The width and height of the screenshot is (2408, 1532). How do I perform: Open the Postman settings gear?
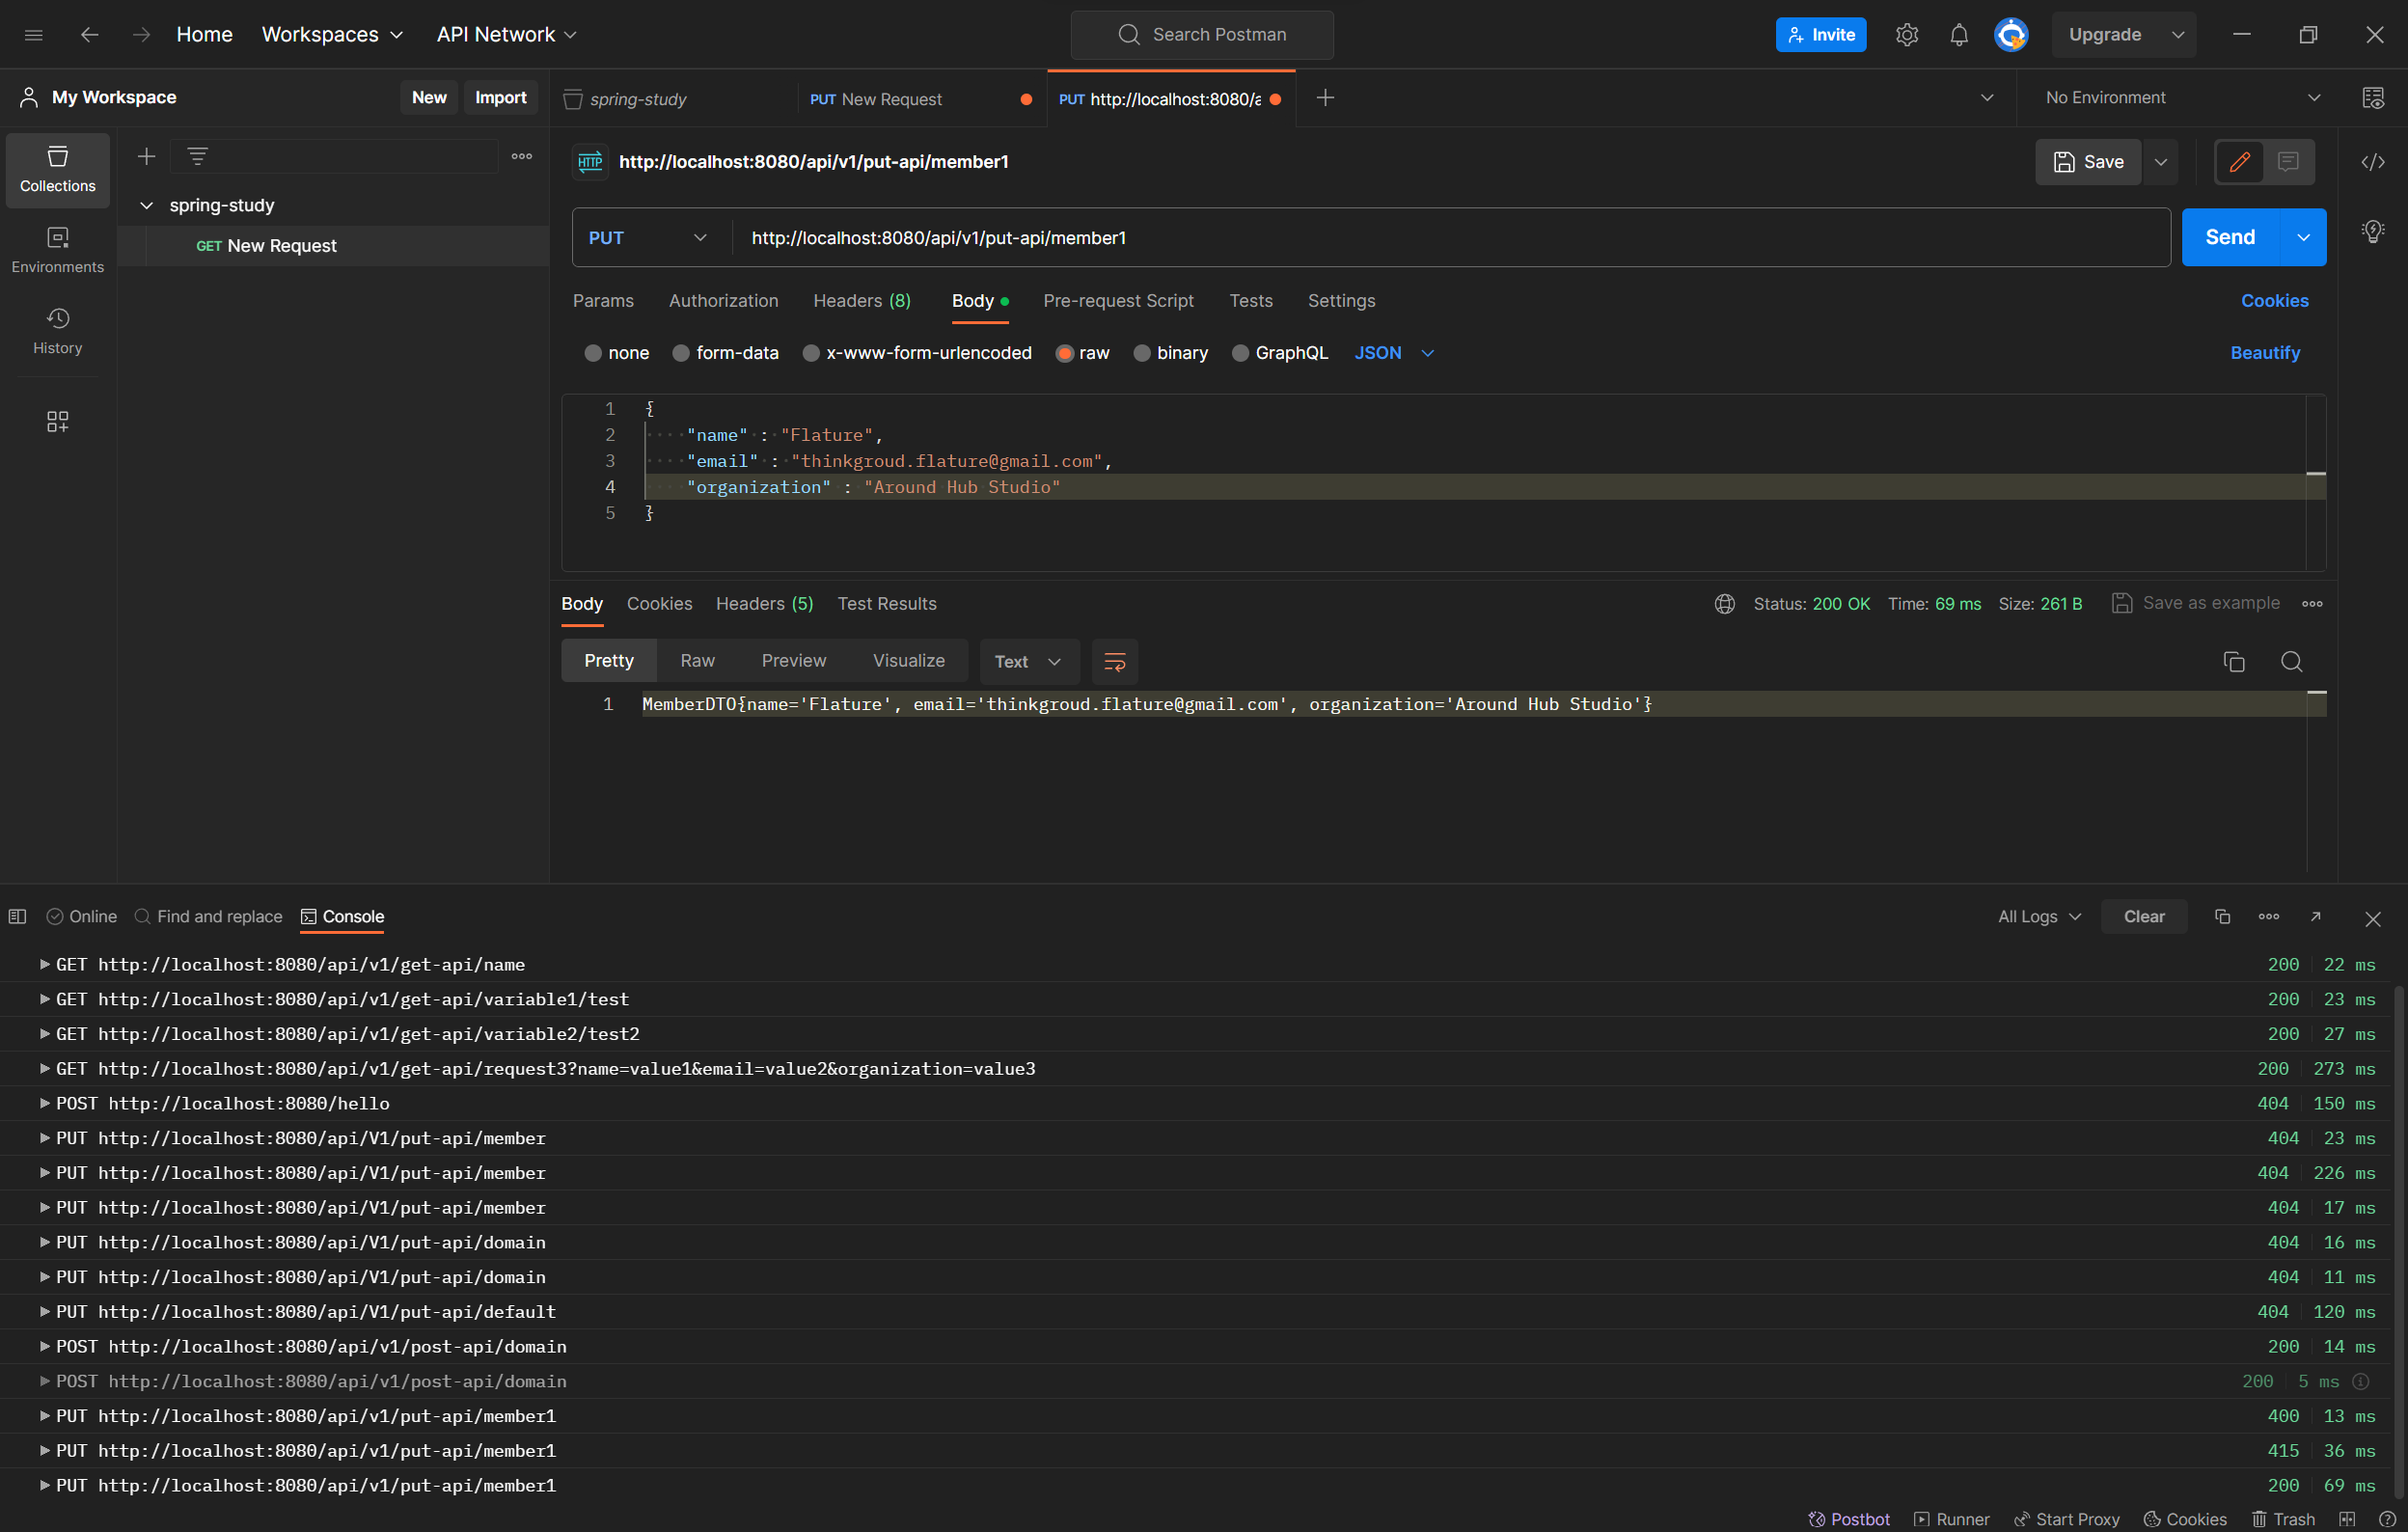pos(1906,35)
